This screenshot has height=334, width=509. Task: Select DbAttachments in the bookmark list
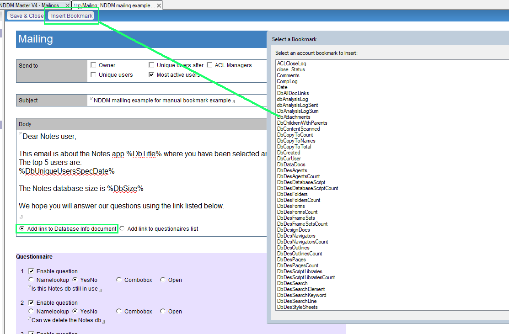pyautogui.click(x=294, y=117)
